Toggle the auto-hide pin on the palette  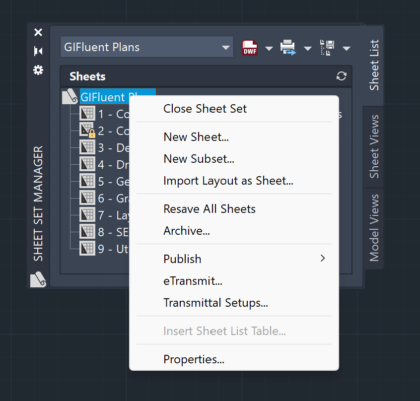pos(38,51)
